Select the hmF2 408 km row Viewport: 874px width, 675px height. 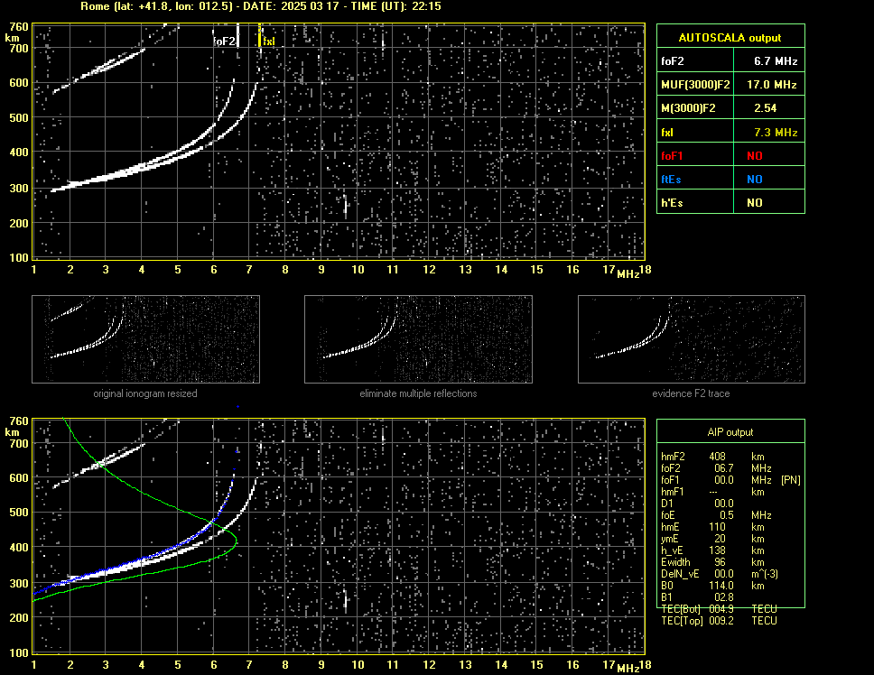(714, 456)
